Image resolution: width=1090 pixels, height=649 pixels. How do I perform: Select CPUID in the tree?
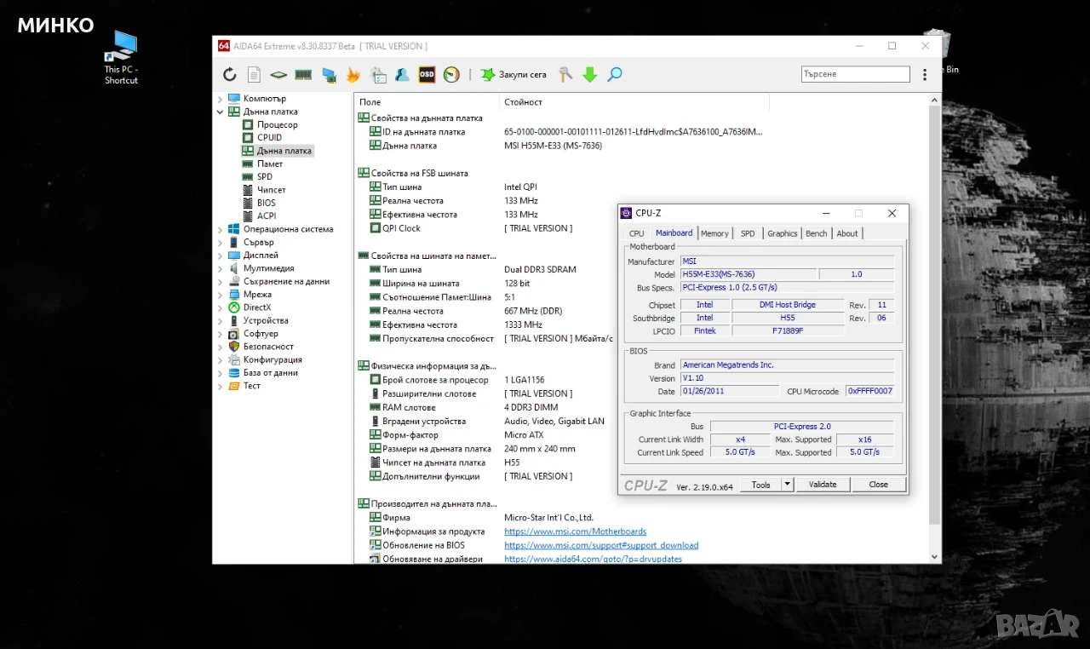tap(269, 138)
